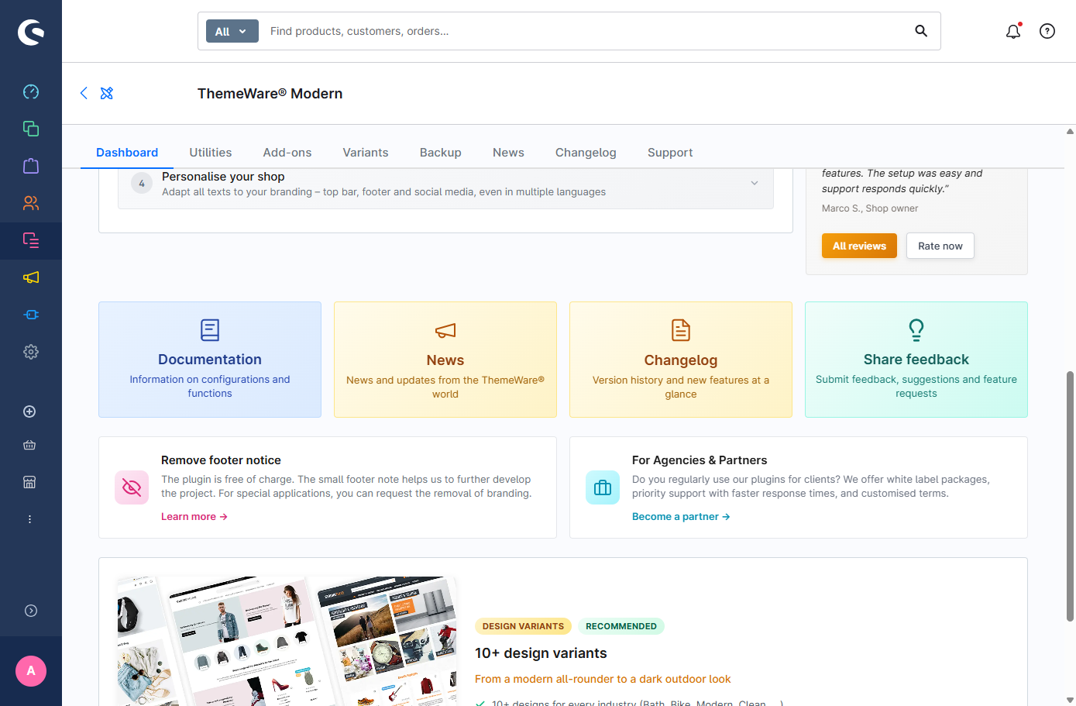Image resolution: width=1076 pixels, height=706 pixels.
Task: Click the For Agencies & Partners heading
Action: point(700,460)
